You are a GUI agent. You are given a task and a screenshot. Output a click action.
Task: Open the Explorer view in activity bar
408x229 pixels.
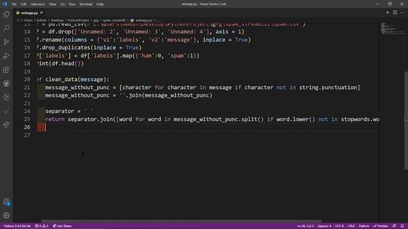click(x=6, y=14)
